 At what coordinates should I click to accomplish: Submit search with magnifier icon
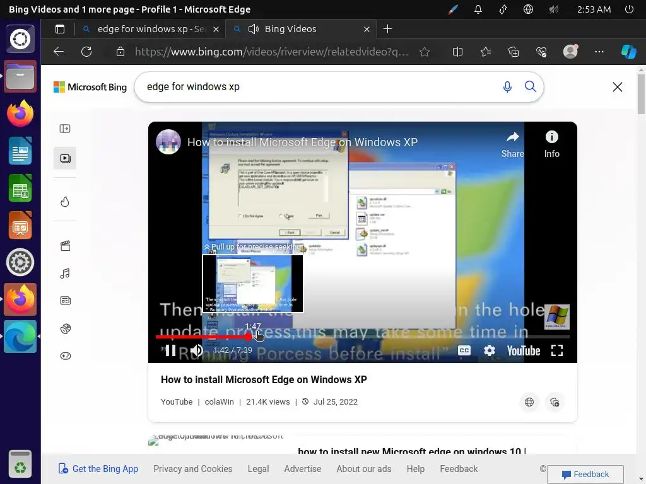click(530, 86)
